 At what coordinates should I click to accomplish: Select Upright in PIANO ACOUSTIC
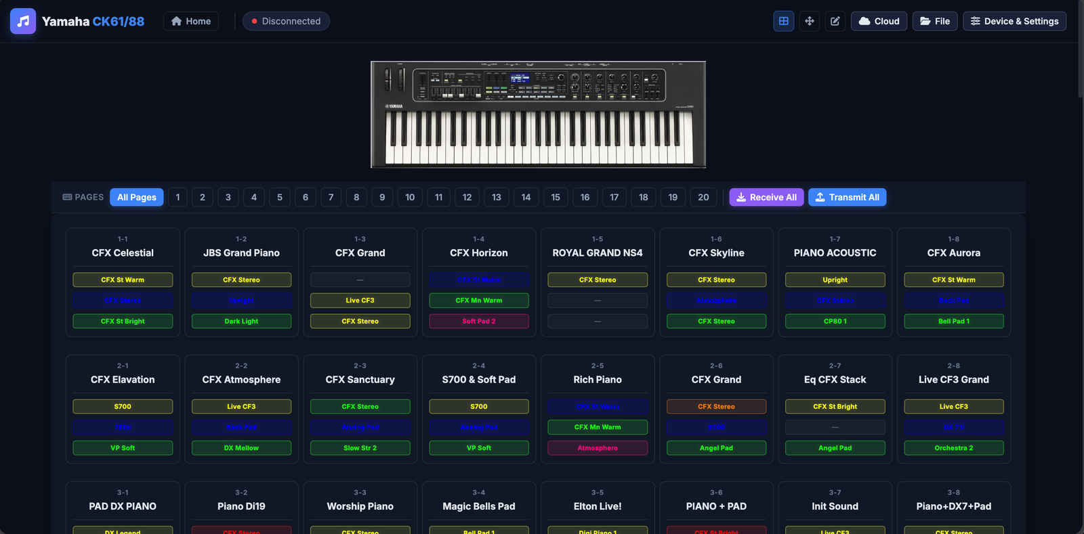[x=835, y=280]
